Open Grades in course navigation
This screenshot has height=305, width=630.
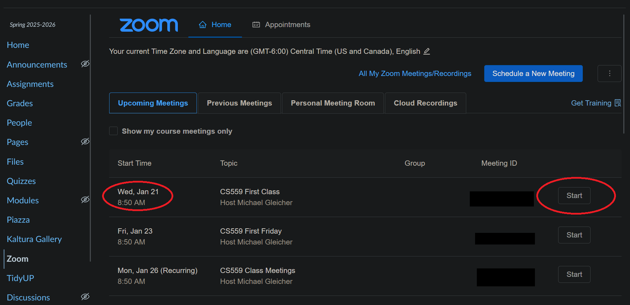[x=20, y=103]
